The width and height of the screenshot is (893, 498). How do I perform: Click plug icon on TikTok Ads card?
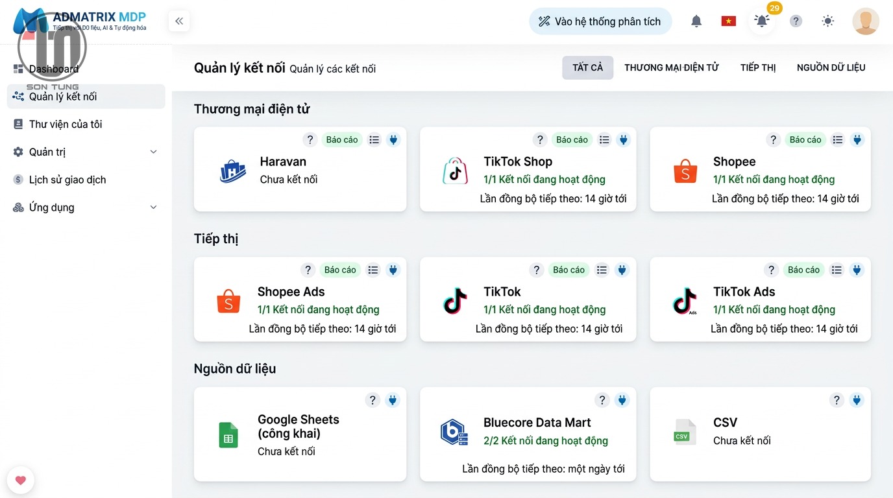coord(857,270)
